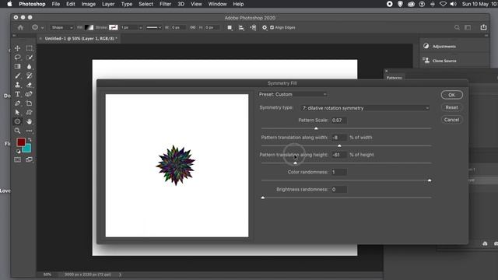This screenshot has height=280, width=498.
Task: Select the Pen tool
Action: (17, 103)
